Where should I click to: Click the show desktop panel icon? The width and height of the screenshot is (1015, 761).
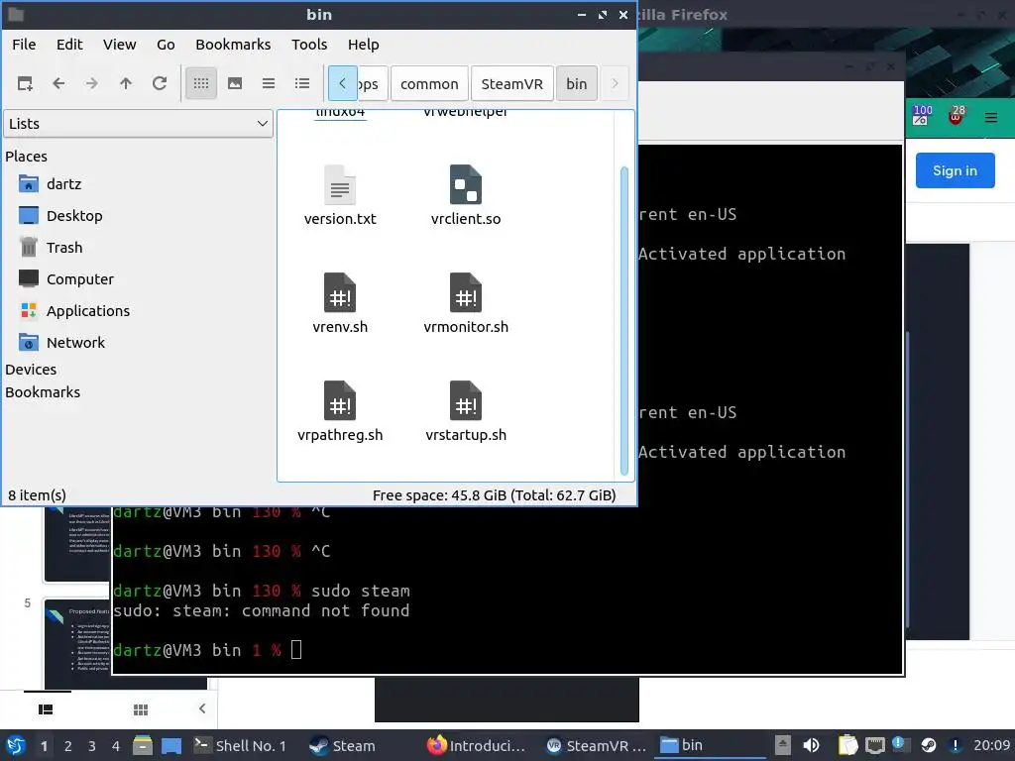(x=171, y=746)
